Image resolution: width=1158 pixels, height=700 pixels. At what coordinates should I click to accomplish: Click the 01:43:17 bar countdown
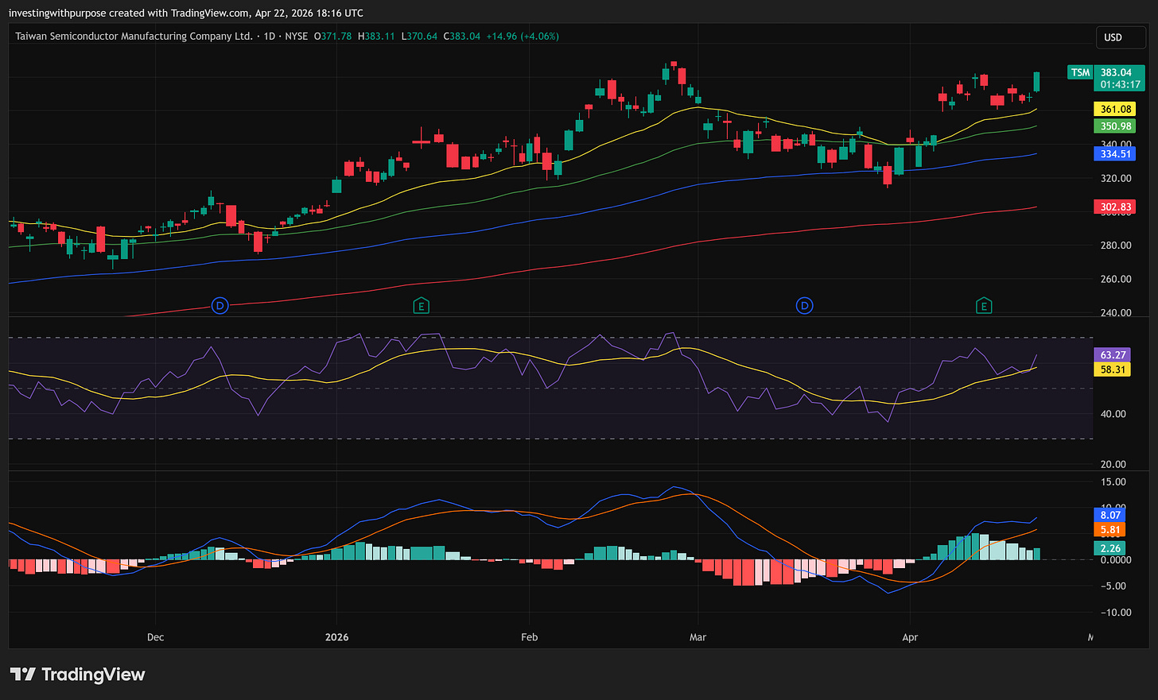point(1120,85)
